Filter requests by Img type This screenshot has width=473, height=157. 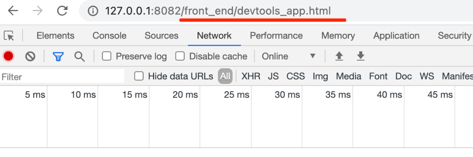pos(320,77)
